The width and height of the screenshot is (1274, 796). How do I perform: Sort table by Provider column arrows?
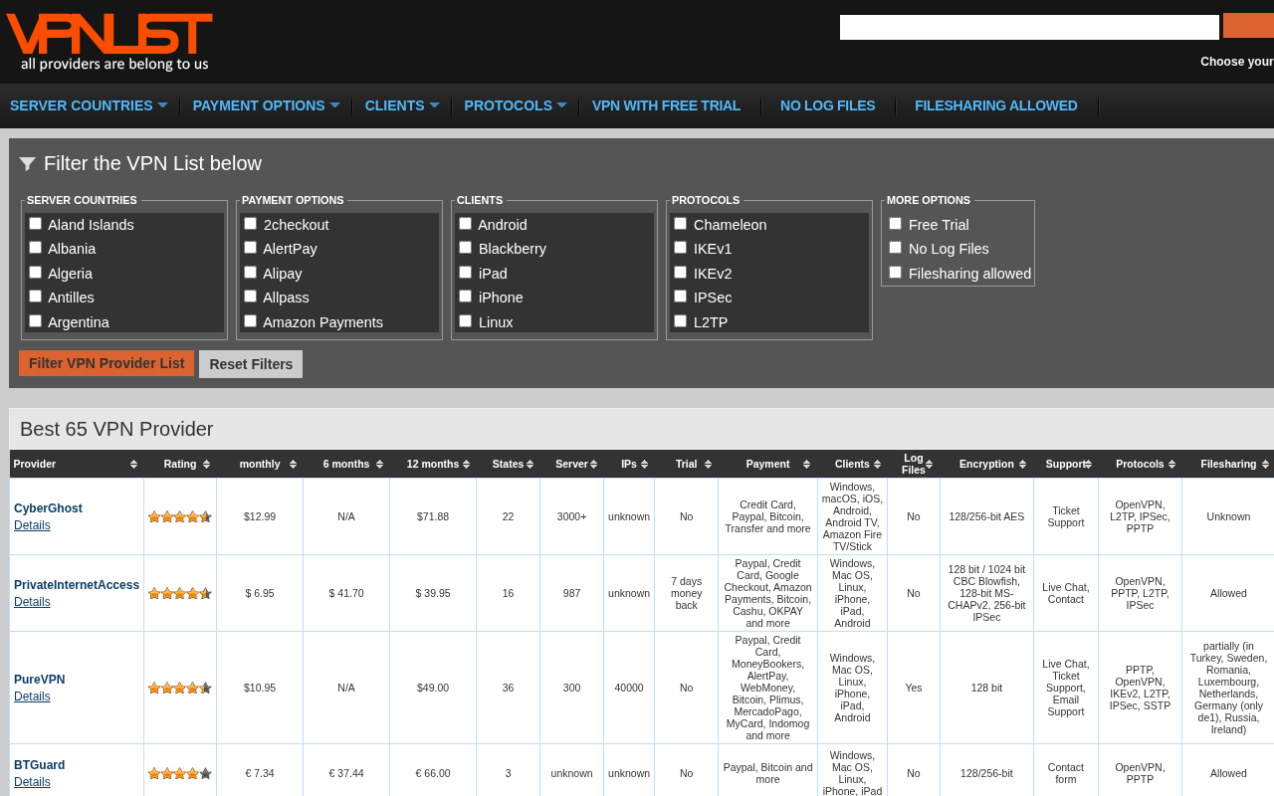(133, 465)
